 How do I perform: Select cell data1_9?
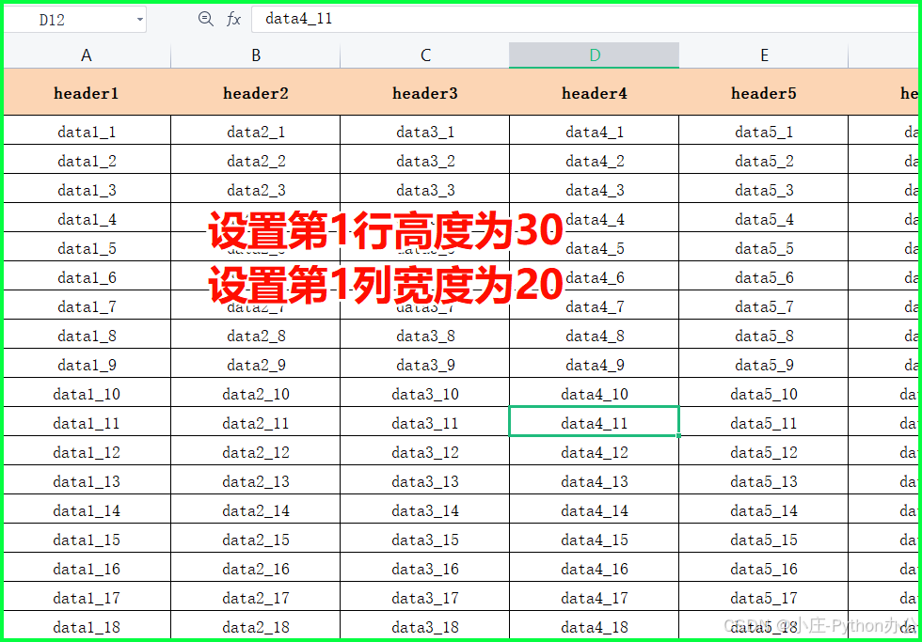coord(87,364)
